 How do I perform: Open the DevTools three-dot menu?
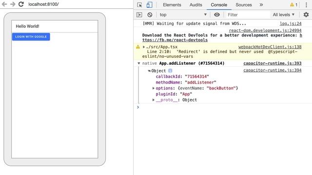pyautogui.click(x=306, y=5)
